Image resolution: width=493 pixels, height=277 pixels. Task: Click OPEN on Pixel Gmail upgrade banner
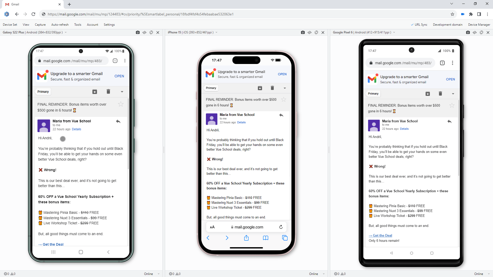coord(450,79)
